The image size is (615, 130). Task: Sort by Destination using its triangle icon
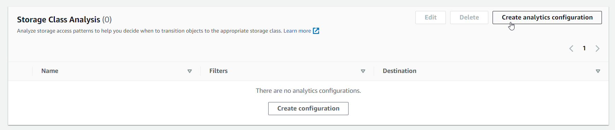click(x=598, y=71)
